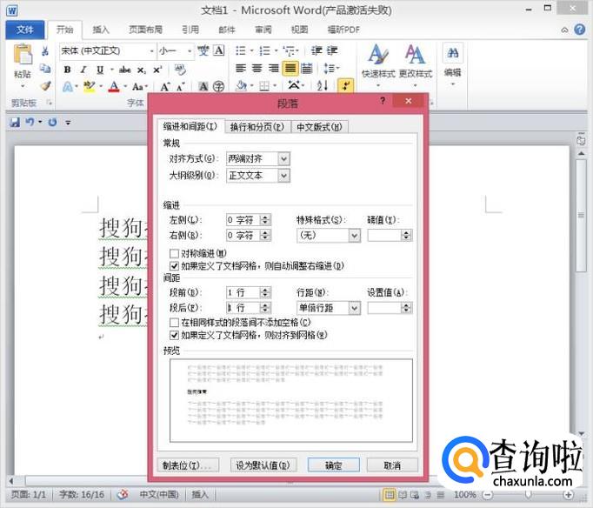Click the Paste icon in the clipboard group
593x508 pixels.
[x=23, y=54]
